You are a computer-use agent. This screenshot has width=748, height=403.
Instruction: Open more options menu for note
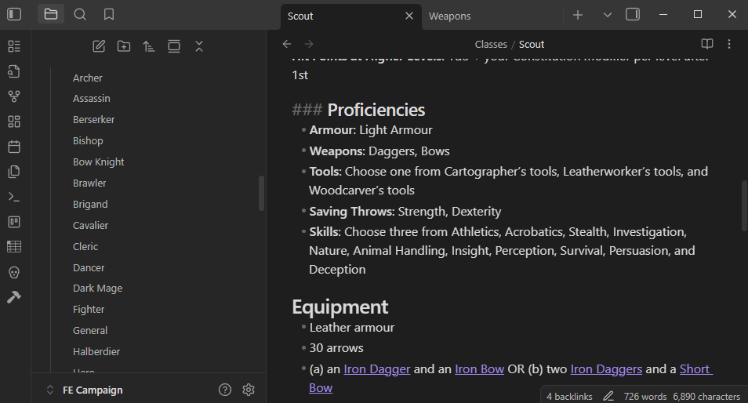[x=729, y=44]
